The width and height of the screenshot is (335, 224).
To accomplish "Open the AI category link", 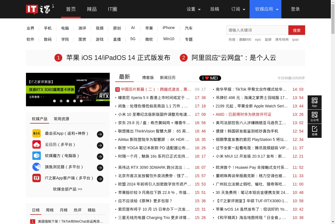I will click(x=133, y=28).
